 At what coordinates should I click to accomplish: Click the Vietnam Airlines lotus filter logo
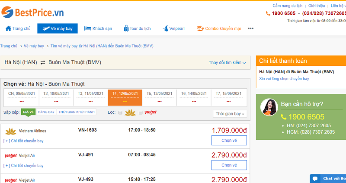[x=130, y=112]
